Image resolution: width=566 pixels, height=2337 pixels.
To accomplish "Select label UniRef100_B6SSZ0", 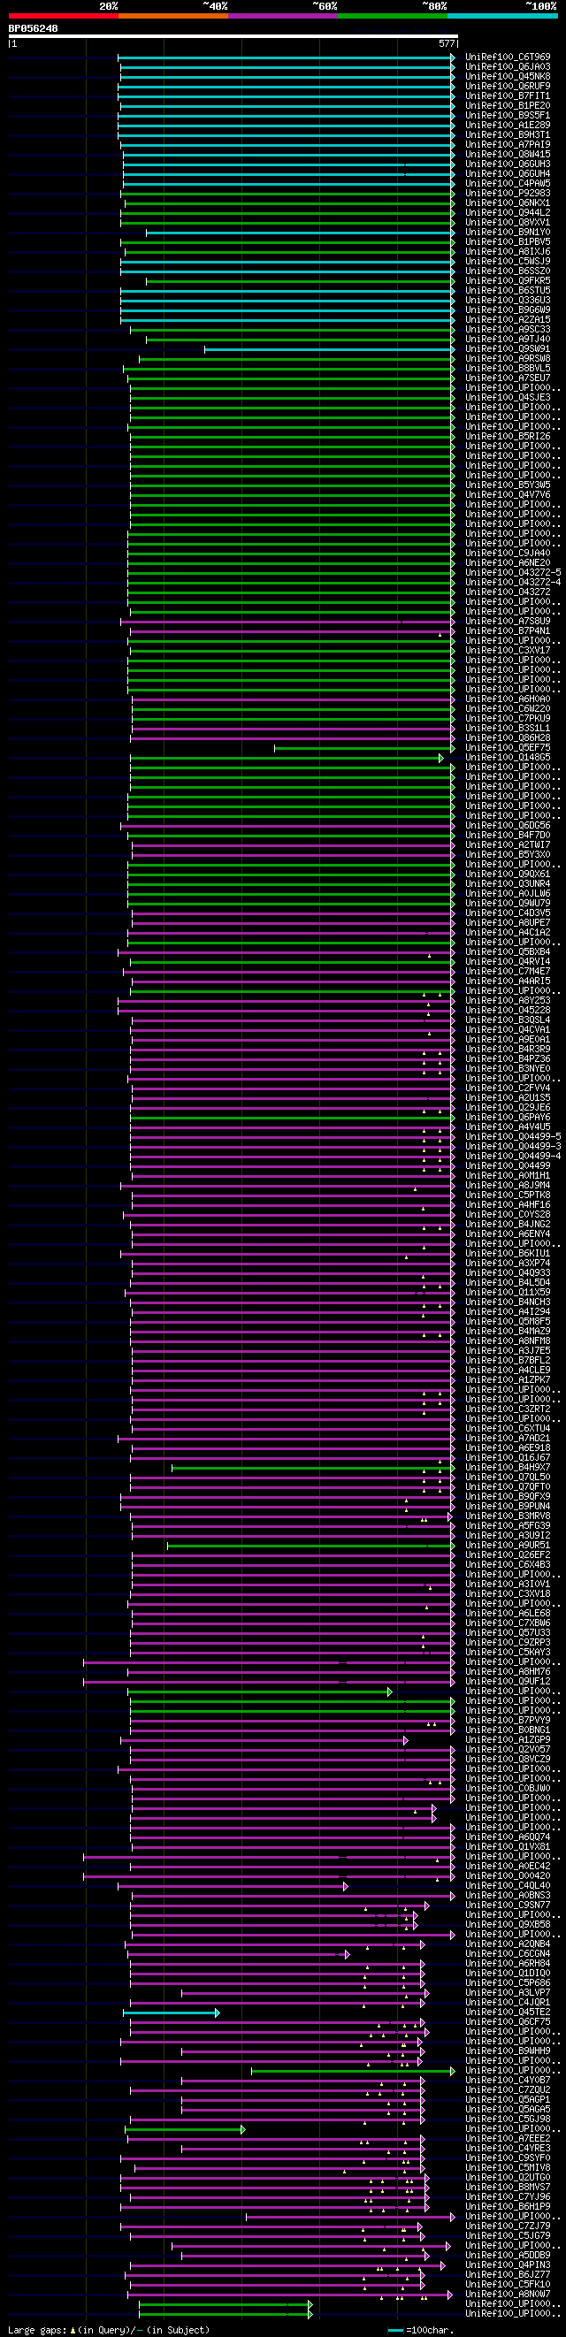I will (x=508, y=271).
